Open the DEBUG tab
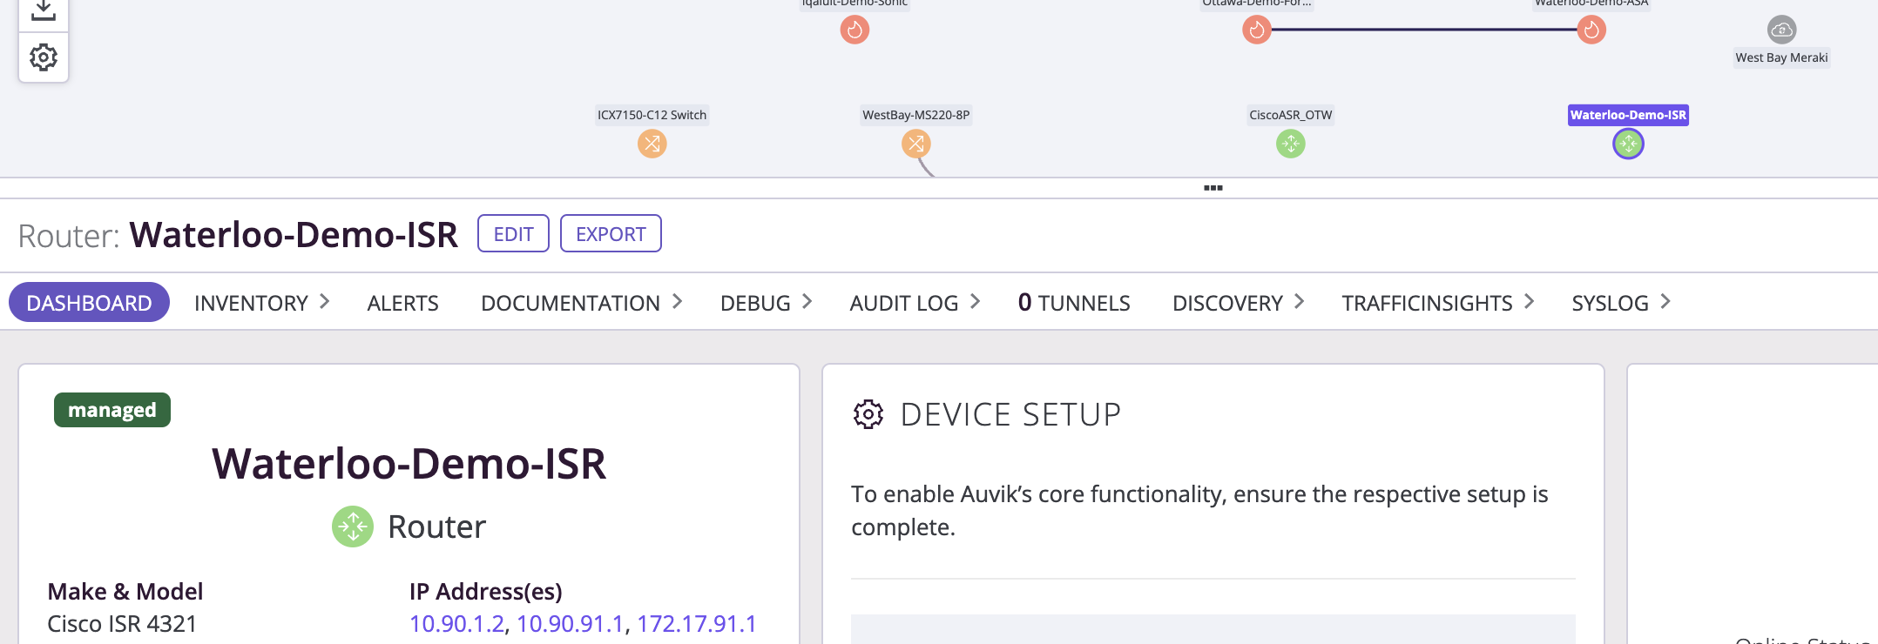 click(755, 303)
